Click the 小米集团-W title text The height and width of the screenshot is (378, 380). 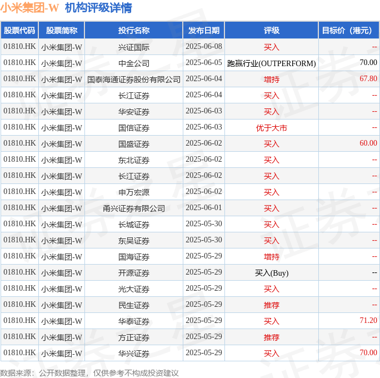tap(29, 8)
